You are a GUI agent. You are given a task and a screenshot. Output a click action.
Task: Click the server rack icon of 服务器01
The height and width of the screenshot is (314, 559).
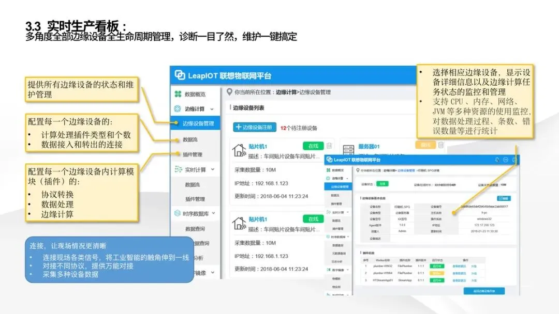click(x=349, y=149)
